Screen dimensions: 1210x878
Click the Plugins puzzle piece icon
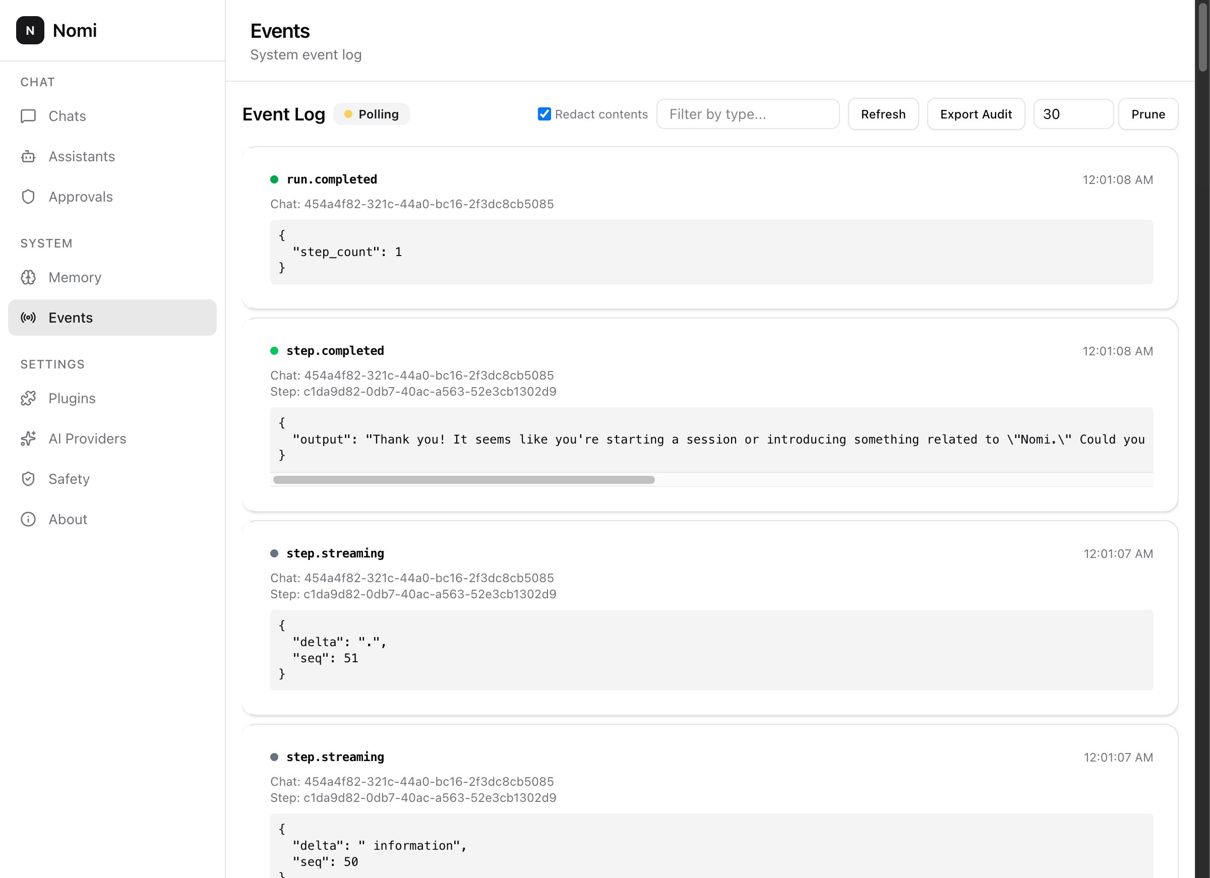pos(28,399)
